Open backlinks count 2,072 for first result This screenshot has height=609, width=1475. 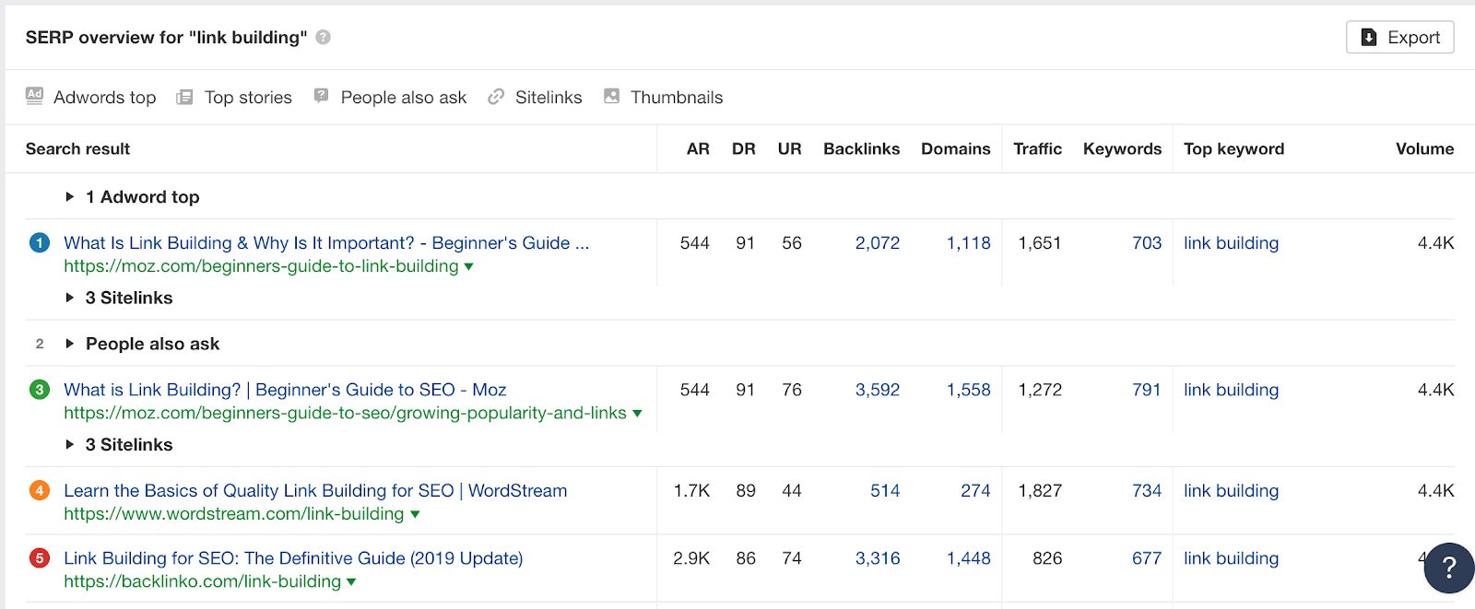[x=877, y=243]
